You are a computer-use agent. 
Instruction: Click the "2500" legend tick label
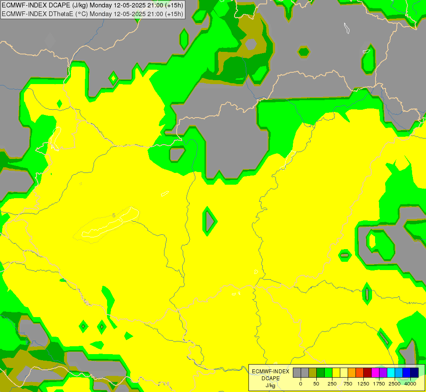point(395,384)
